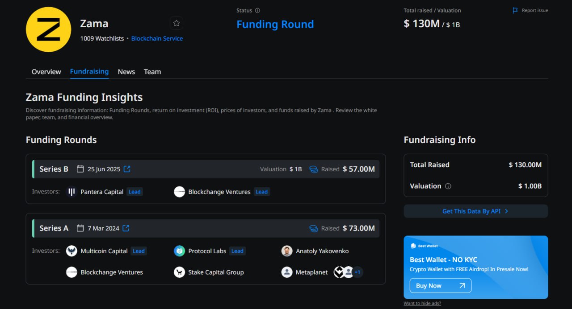Click the Want to hide ads? link

tap(422, 303)
